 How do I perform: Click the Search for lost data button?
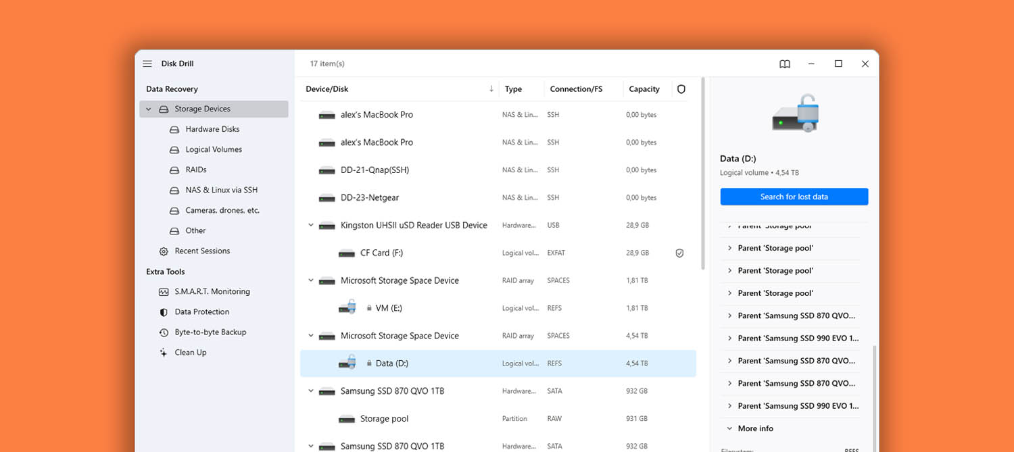click(794, 196)
